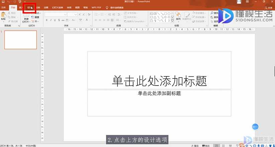Select the oval shape in shapes gallery
Image resolution: width=275 pixels, height=147 pixels.
tap(169, 13)
